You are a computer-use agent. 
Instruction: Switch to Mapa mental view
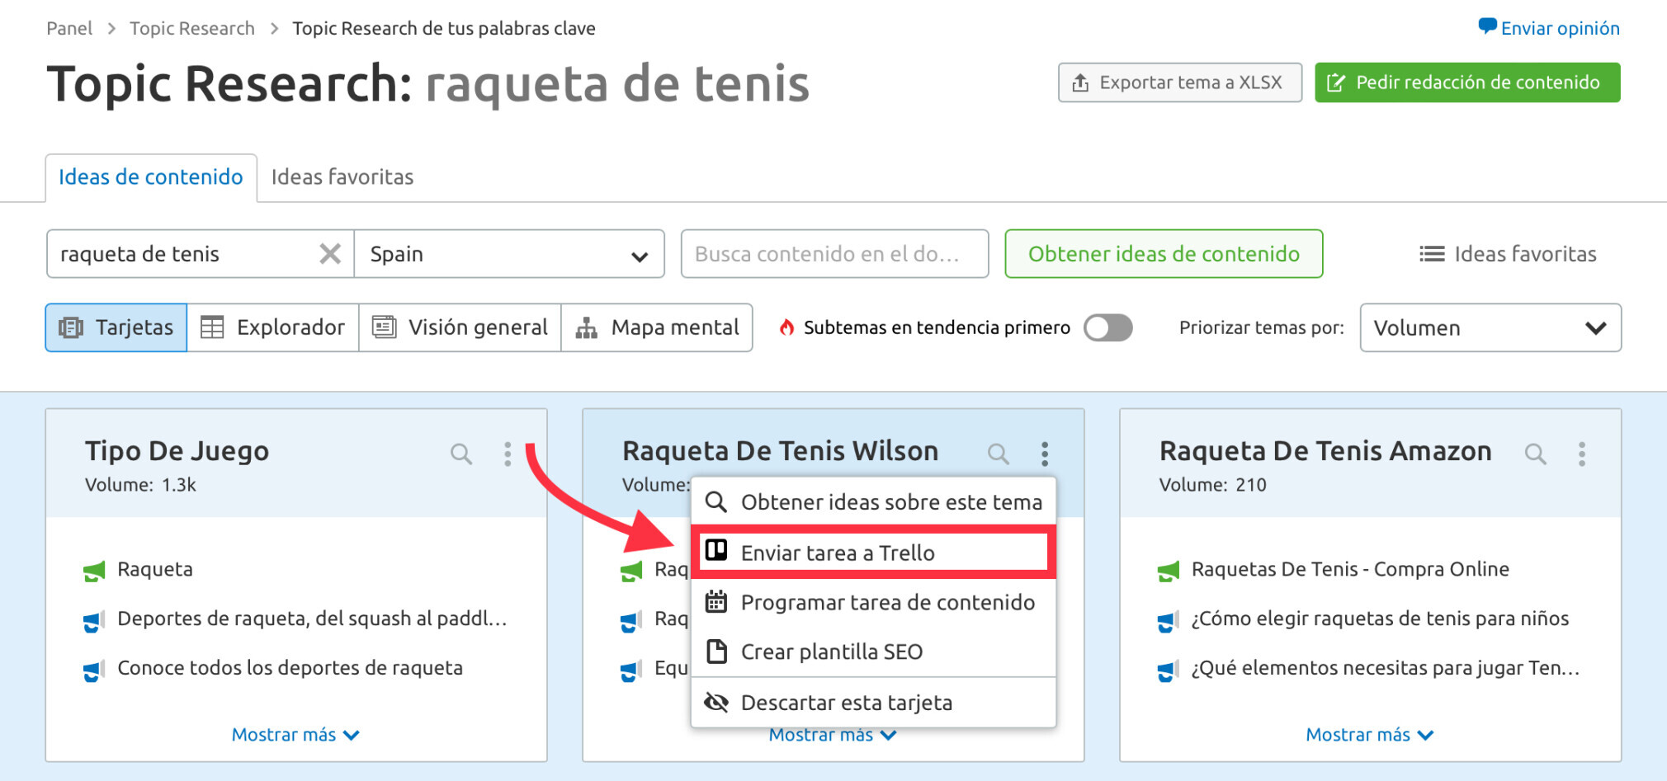point(657,327)
